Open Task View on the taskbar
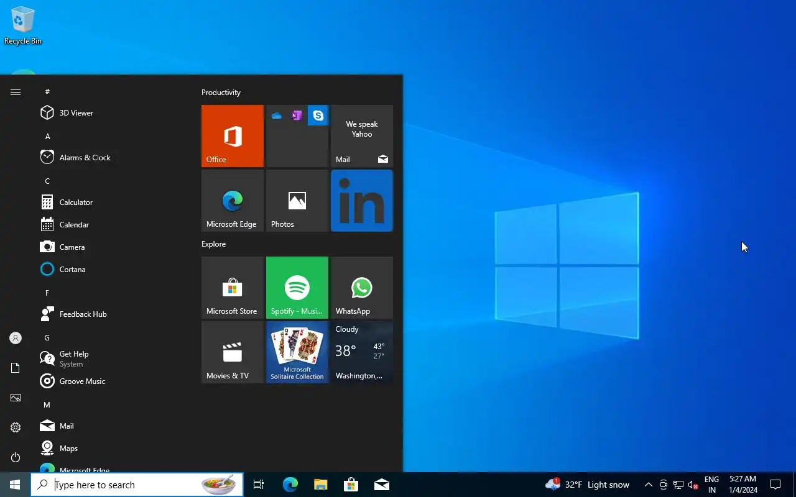 (259, 485)
